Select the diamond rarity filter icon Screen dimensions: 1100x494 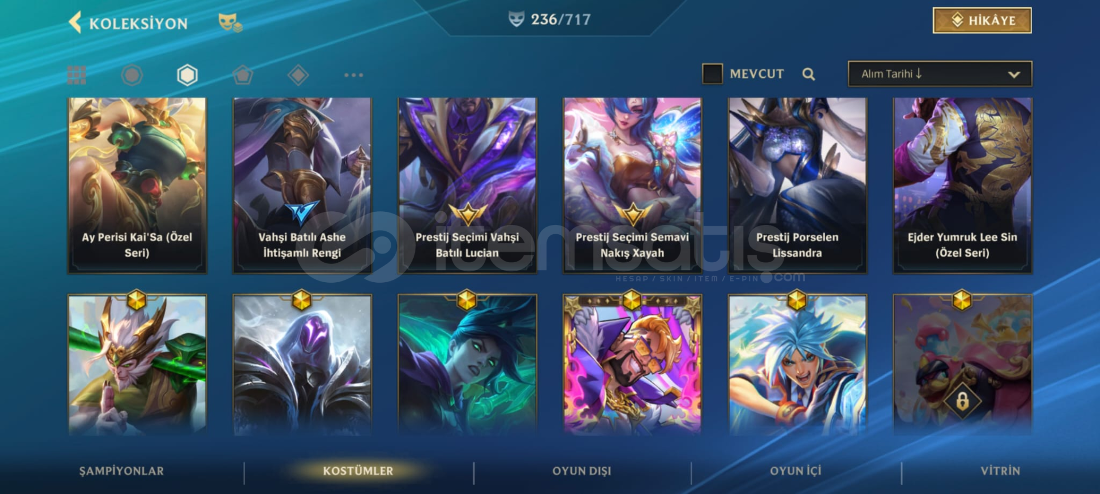[x=298, y=75]
